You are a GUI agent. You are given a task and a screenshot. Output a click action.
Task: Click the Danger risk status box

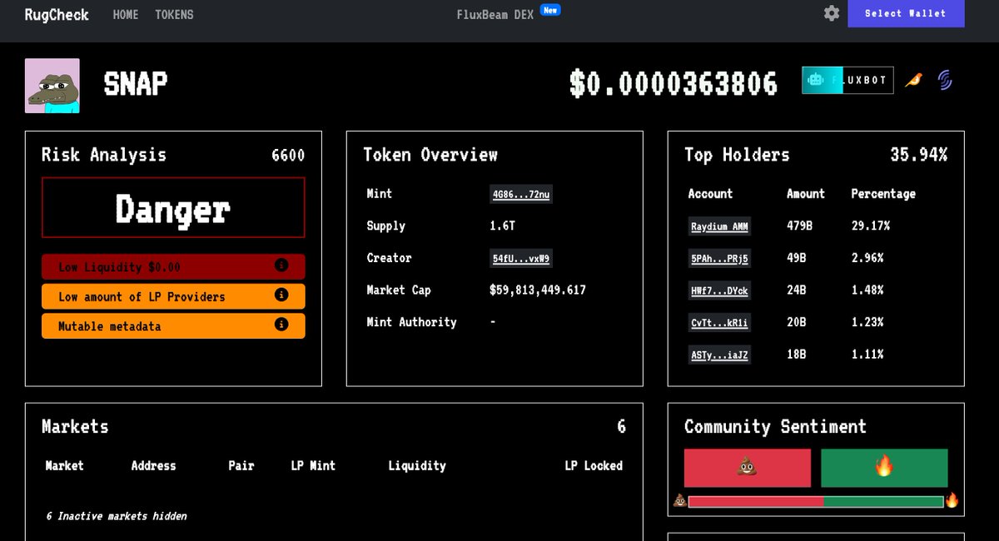point(173,207)
